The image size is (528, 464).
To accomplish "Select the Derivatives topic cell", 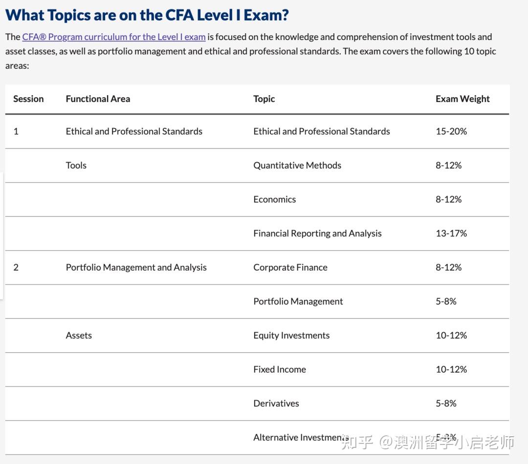I will pyautogui.click(x=276, y=403).
